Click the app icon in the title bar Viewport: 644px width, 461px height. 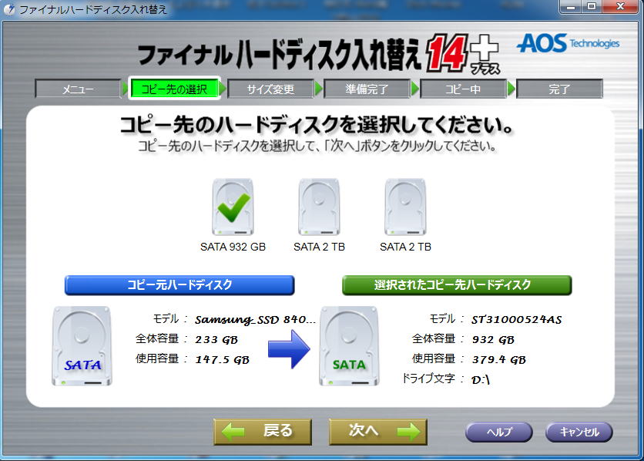pyautogui.click(x=9, y=10)
